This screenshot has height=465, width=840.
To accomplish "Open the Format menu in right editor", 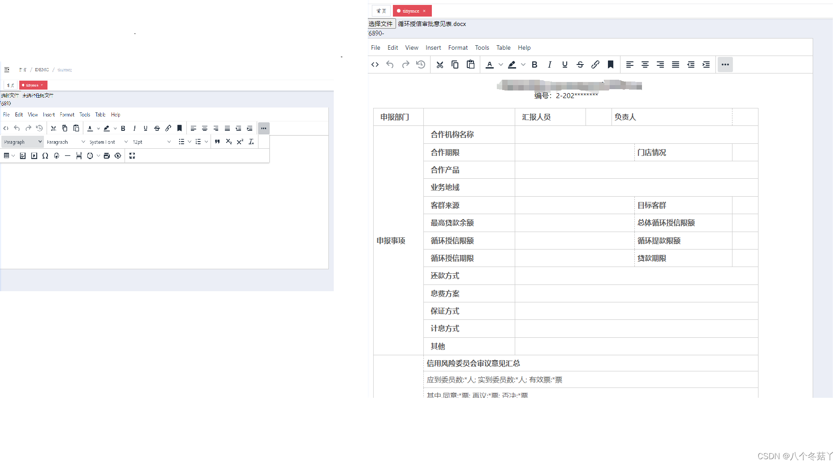I will pyautogui.click(x=458, y=47).
